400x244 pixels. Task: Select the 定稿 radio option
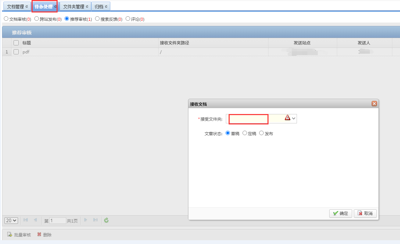(x=245, y=133)
